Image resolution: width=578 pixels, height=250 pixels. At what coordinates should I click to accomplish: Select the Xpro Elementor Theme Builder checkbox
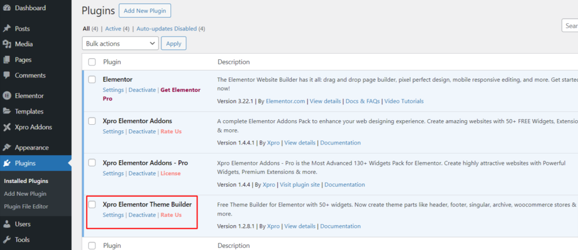(x=92, y=204)
